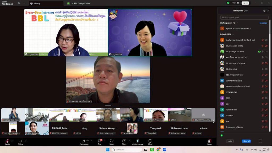The height and width of the screenshot is (153, 272).
Task: Unmute your microphone with the Audio button
Action: click(x=7, y=142)
